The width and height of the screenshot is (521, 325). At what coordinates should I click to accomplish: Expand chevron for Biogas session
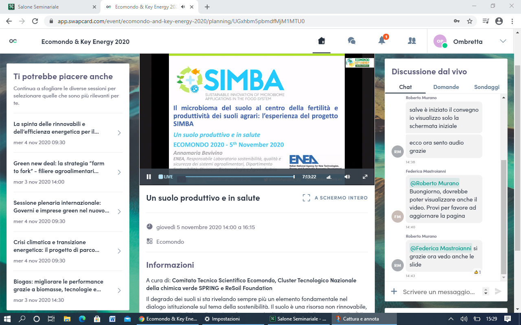119,290
